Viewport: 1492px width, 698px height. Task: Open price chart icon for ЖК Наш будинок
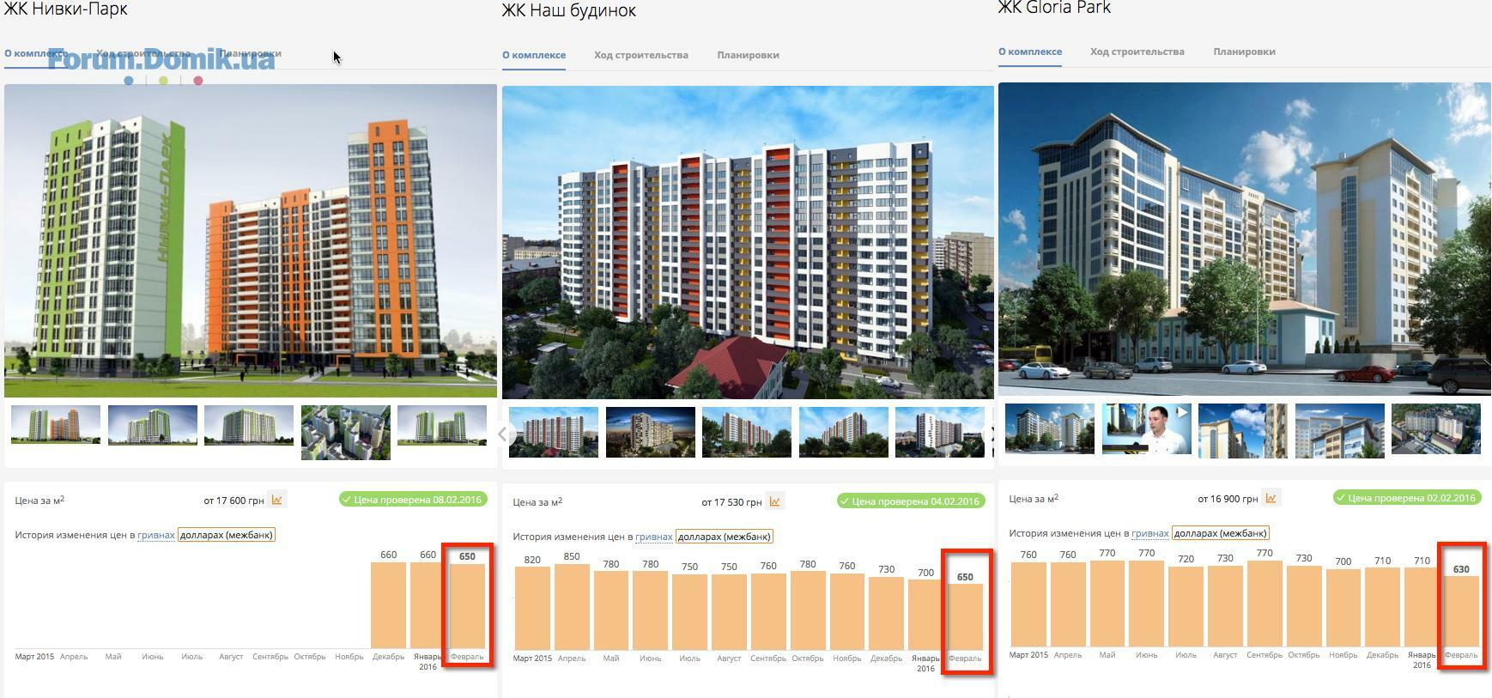(774, 501)
